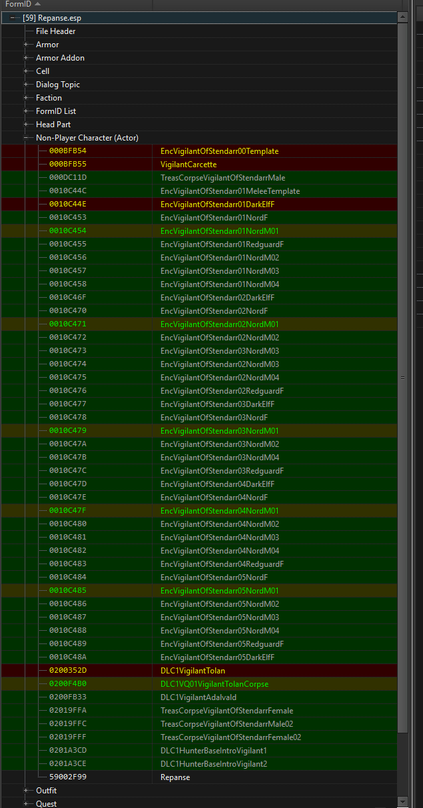Select EncVigilantOfStendarr04NordM01 record
The width and height of the screenshot is (423, 808).
point(199,511)
